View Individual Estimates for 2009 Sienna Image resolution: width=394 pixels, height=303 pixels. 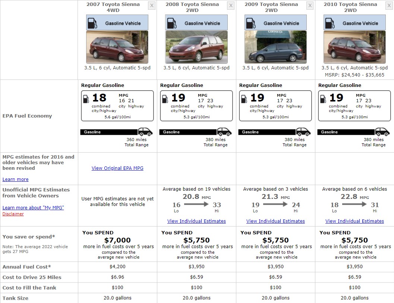(x=275, y=221)
